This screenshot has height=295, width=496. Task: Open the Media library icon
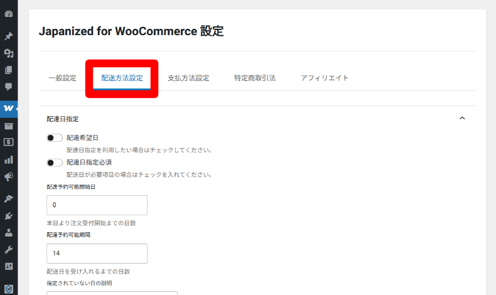(x=9, y=53)
